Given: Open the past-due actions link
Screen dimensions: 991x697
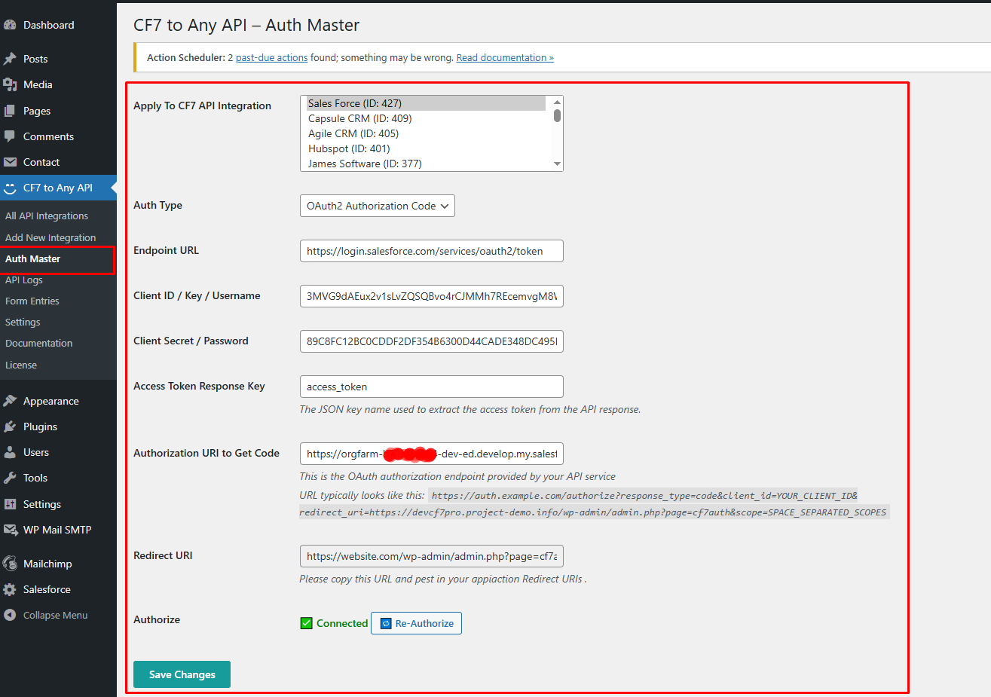Looking at the screenshot, I should pos(271,57).
